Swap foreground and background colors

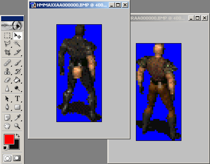(18, 136)
